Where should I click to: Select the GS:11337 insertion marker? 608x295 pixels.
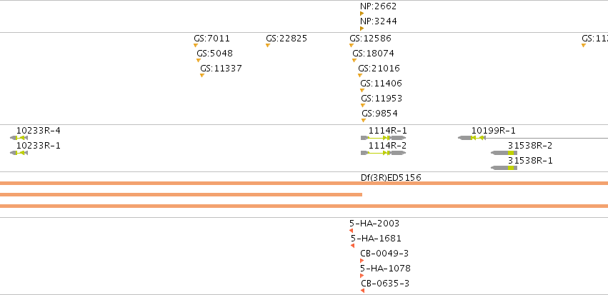tap(202, 76)
